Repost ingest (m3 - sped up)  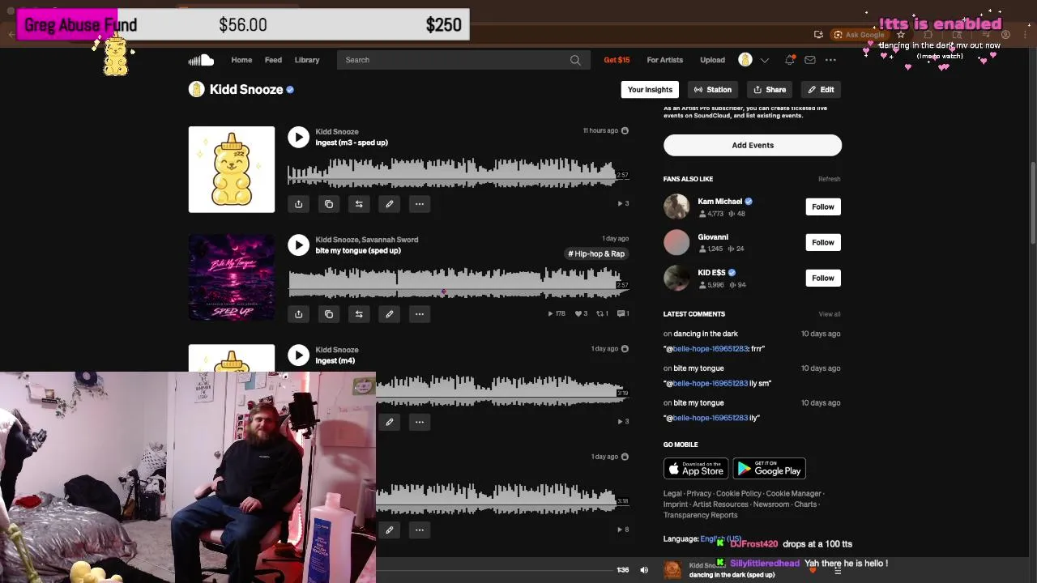tap(359, 204)
